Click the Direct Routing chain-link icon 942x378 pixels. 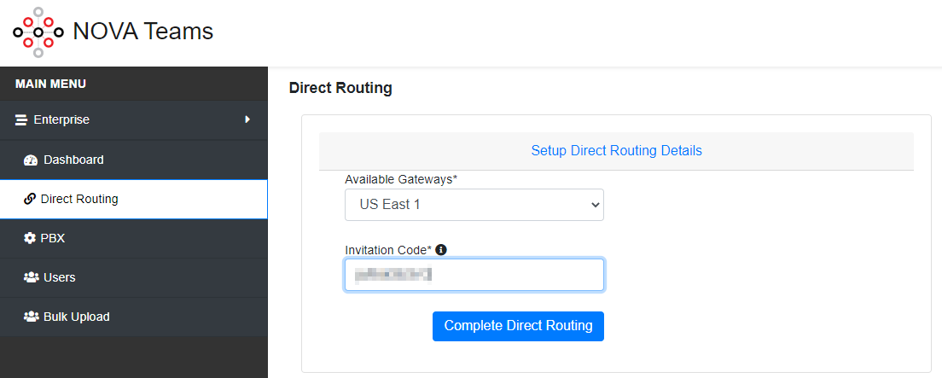click(30, 200)
